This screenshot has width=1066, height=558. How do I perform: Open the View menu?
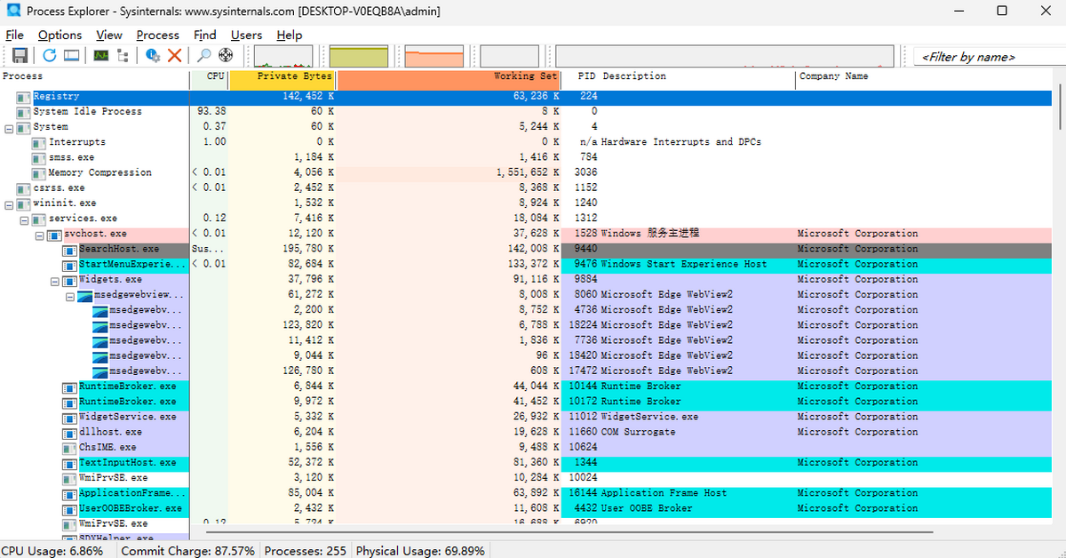coord(109,35)
